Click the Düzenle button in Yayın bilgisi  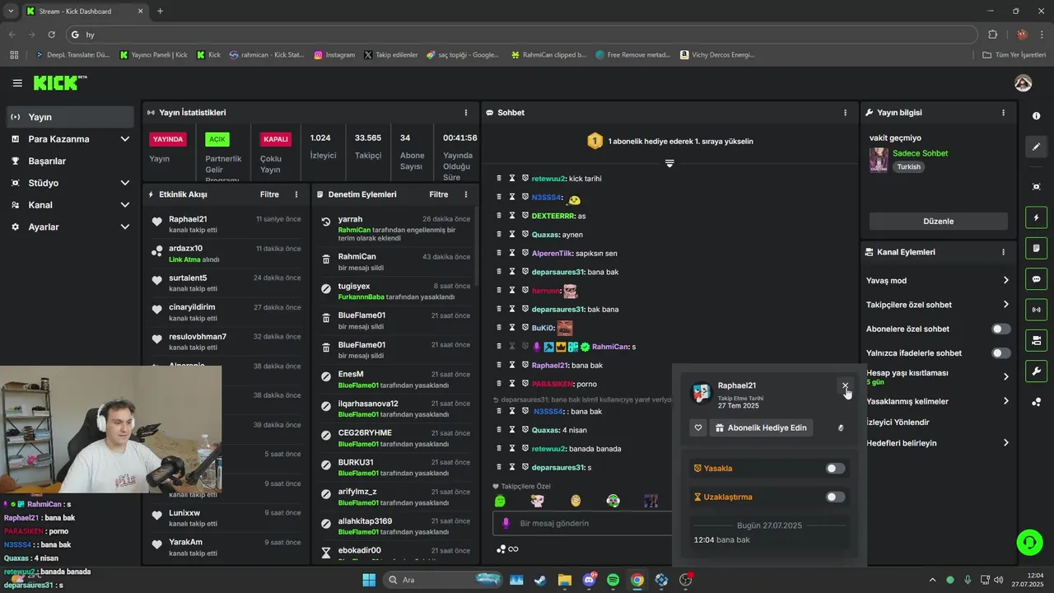click(x=938, y=222)
